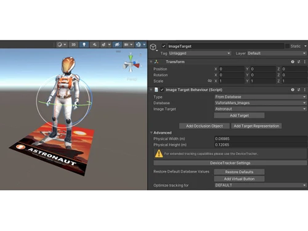The height and width of the screenshot is (231, 308).
Task: Click Add Target Representation button
Action: click(x=256, y=126)
